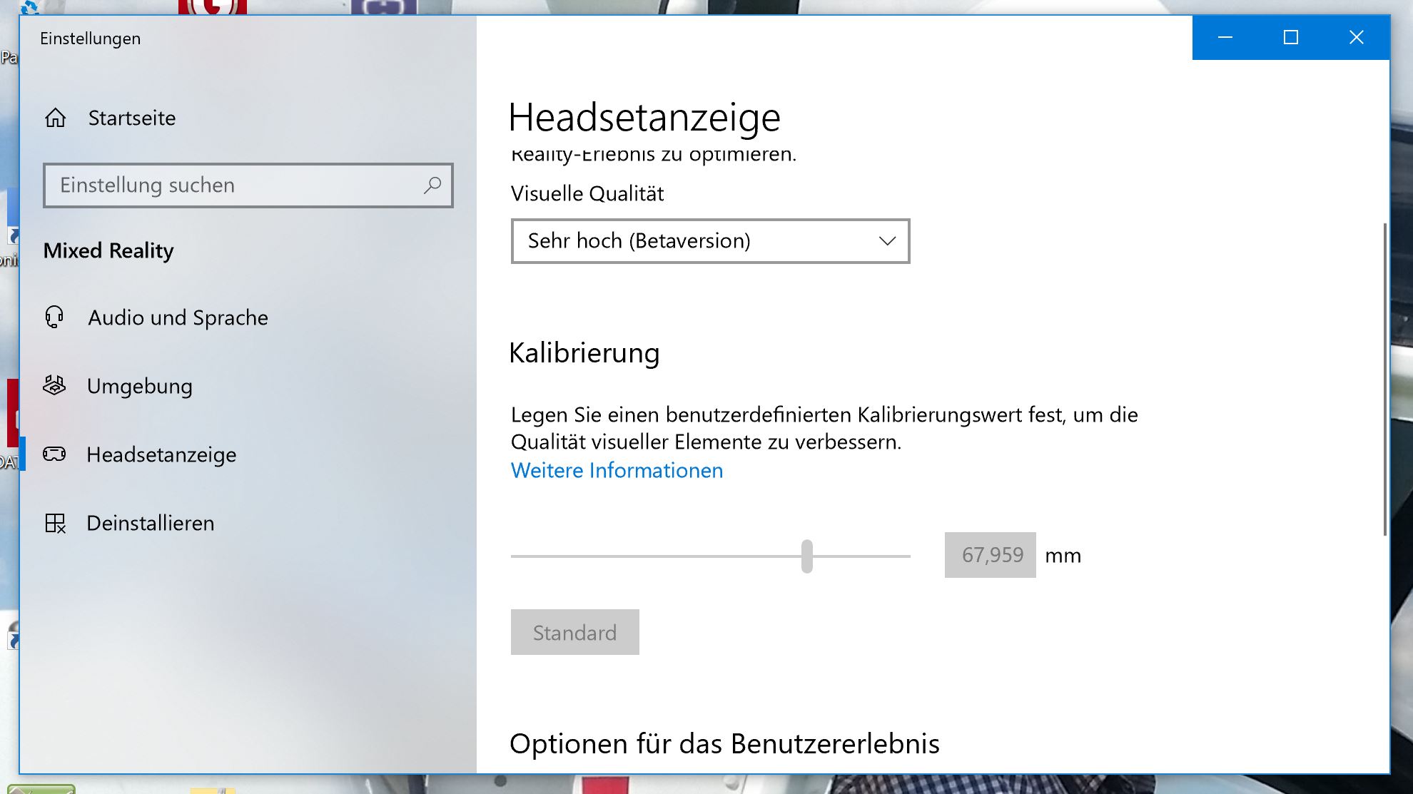Focus the Einstellung suchen search field
The width and height of the screenshot is (1413, 794).
[x=248, y=185]
